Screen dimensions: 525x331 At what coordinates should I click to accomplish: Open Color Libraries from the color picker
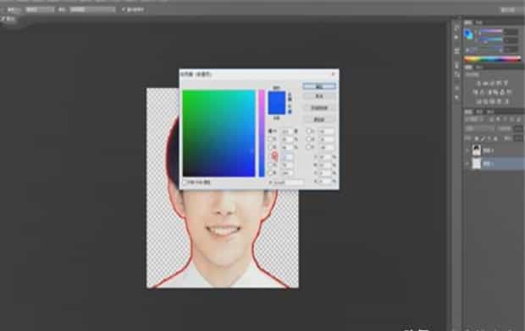coord(319,119)
